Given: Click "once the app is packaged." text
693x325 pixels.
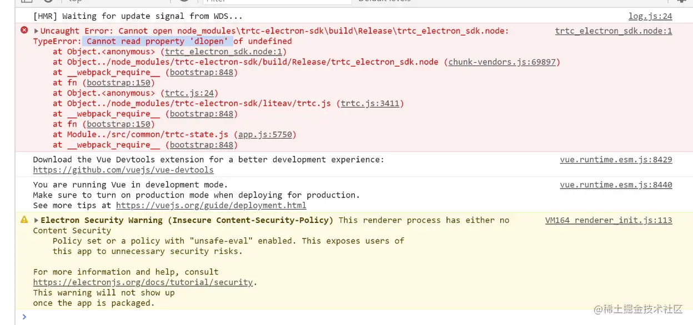Looking at the screenshot, I should point(94,303).
